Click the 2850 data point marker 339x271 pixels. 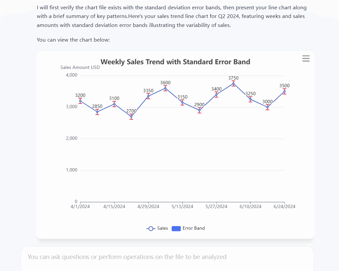[97, 112]
